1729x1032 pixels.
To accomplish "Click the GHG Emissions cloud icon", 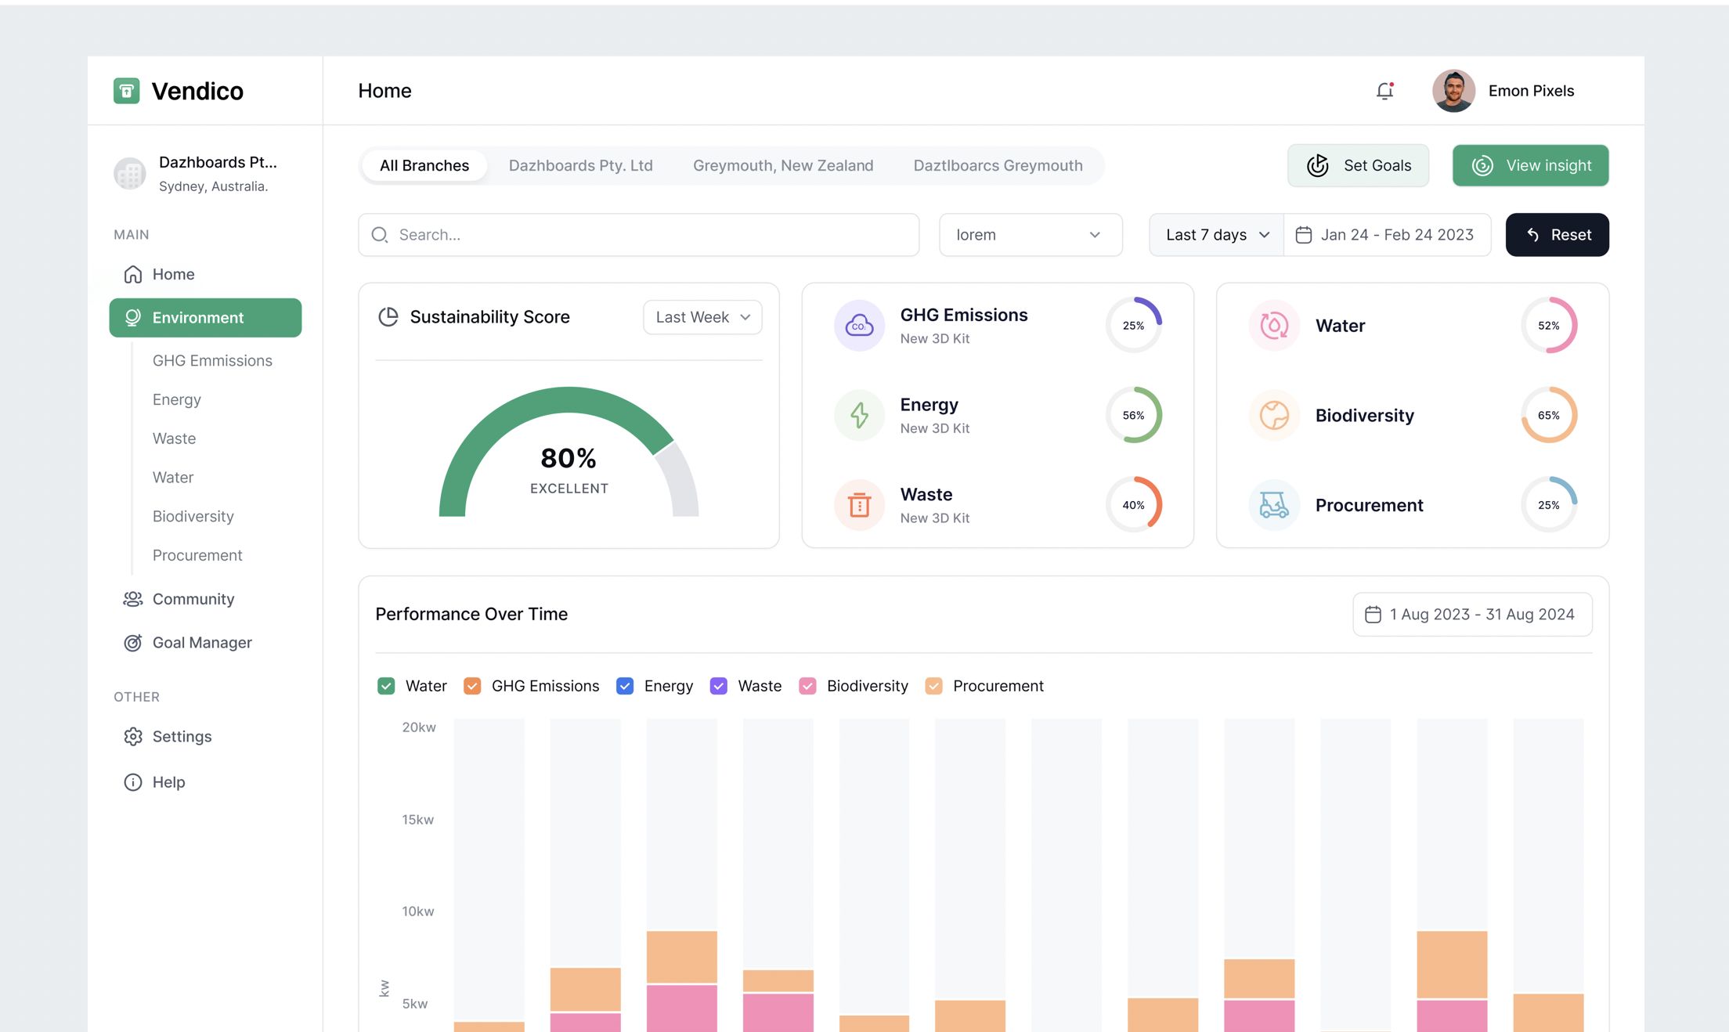I will tap(859, 325).
